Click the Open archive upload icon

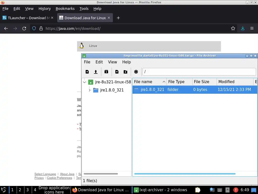95,72
